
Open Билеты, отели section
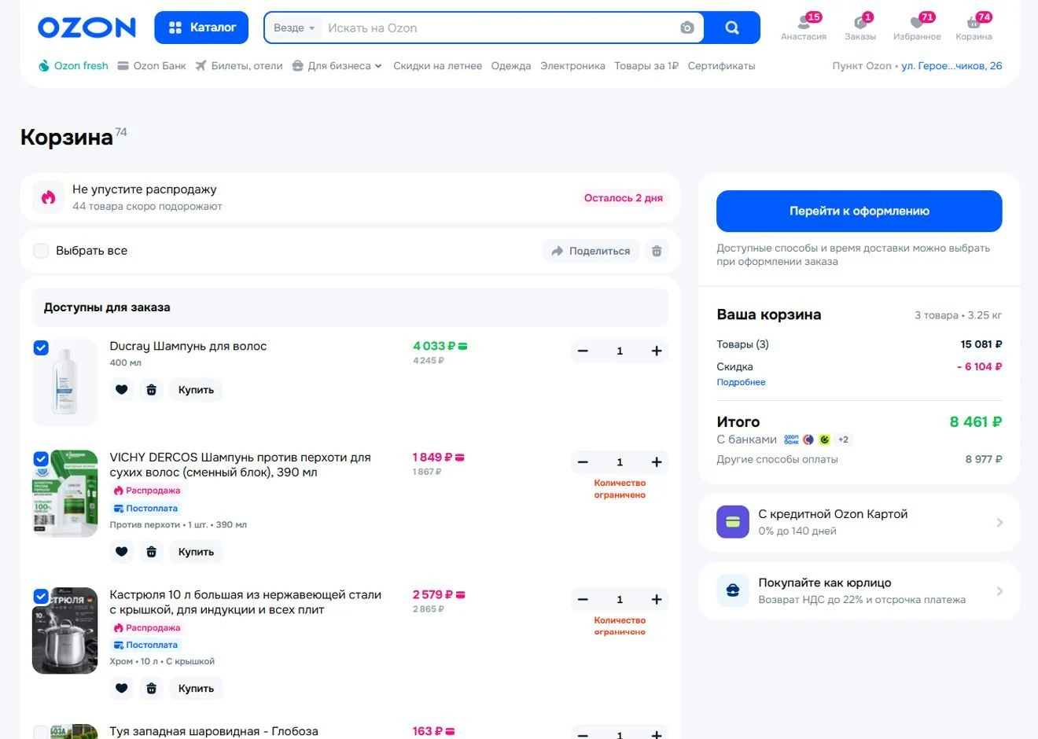[x=239, y=66]
